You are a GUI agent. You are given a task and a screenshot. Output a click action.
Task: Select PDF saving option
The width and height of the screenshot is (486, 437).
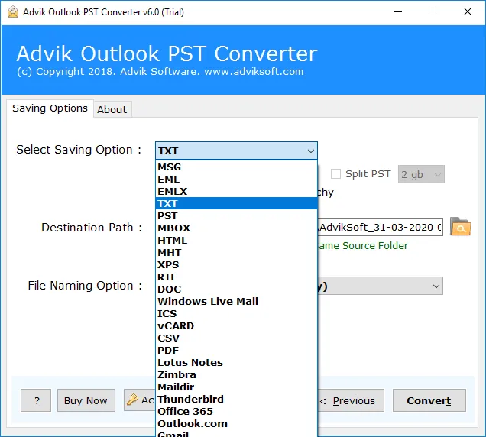click(236, 350)
